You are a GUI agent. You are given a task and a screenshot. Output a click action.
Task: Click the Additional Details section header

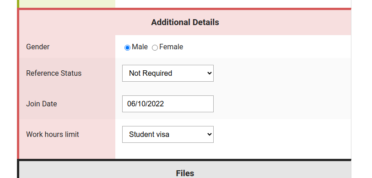[x=185, y=22]
